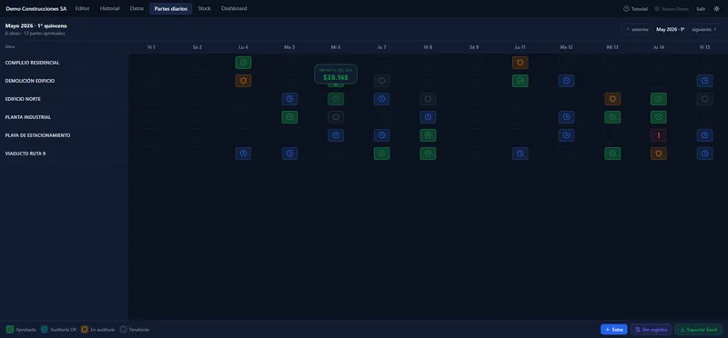Go to the anterior fortnight
The width and height of the screenshot is (728, 338).
637,29
